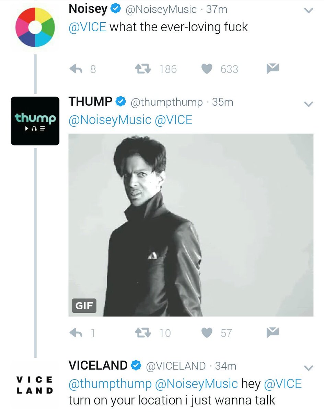Open the Noisey tweet options chevron
324x412 pixels.
[x=309, y=11]
